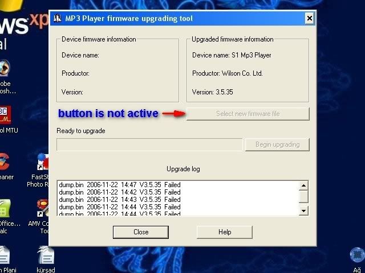Click the upgrade log scroll down arrow
365x273 pixels.
(304, 211)
